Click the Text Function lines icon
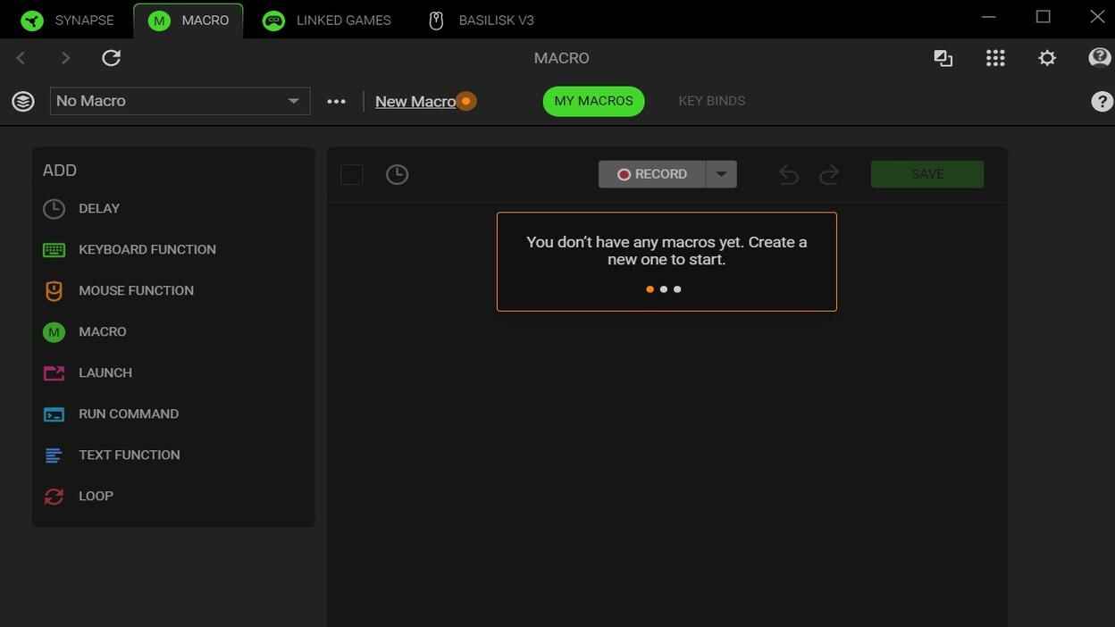The height and width of the screenshot is (627, 1115). (54, 456)
